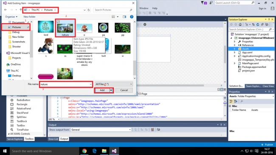Click the Search Pictures box
The image size is (276, 155).
click(113, 10)
